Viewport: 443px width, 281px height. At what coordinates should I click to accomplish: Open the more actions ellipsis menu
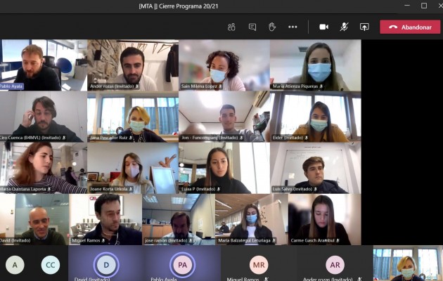click(x=293, y=27)
